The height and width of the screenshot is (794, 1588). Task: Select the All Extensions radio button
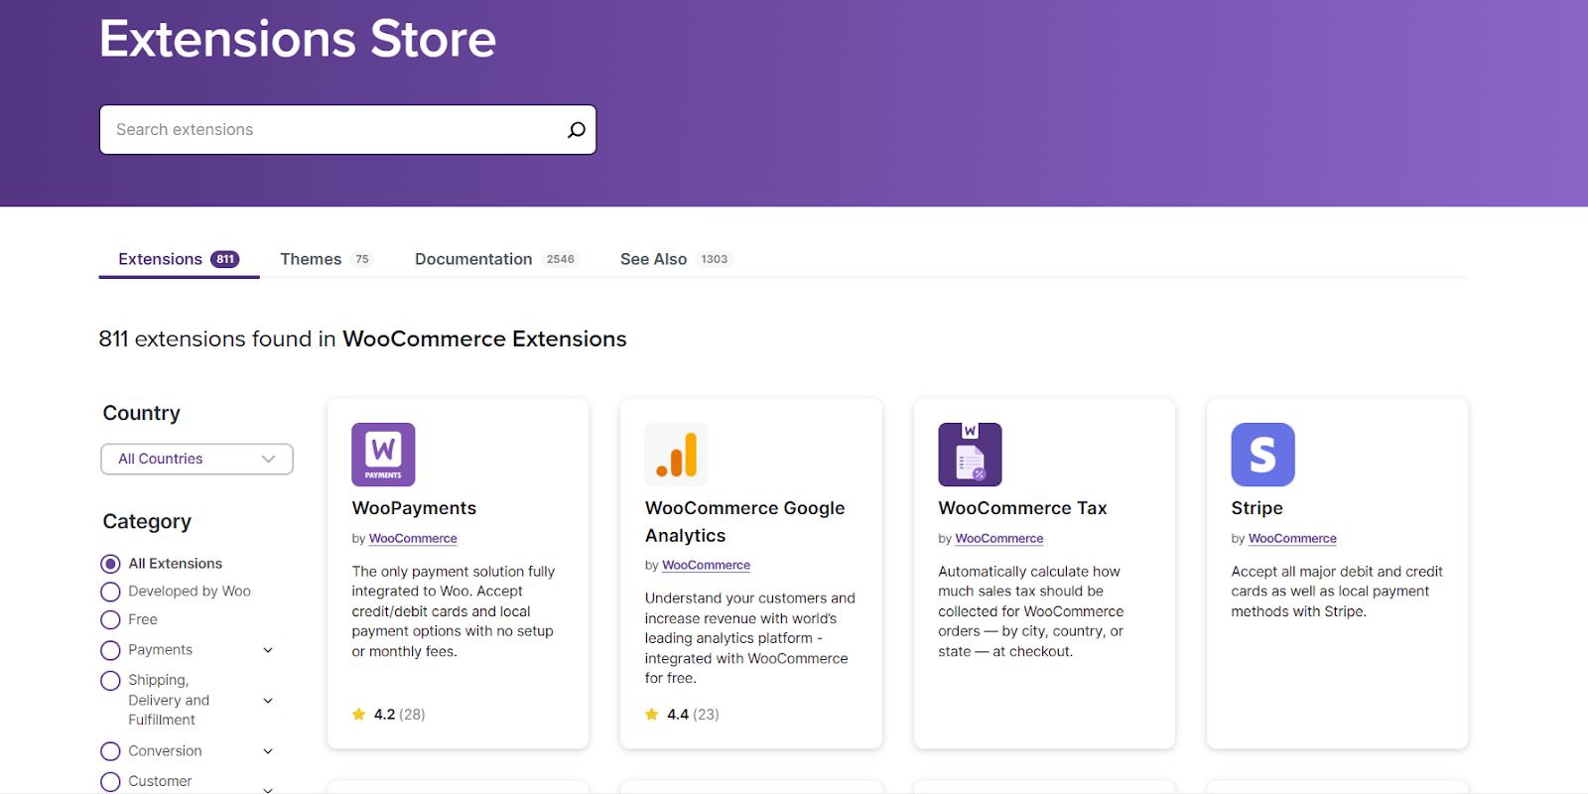pyautogui.click(x=110, y=564)
